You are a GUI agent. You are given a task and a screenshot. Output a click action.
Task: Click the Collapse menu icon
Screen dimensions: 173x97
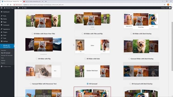pos(2,67)
